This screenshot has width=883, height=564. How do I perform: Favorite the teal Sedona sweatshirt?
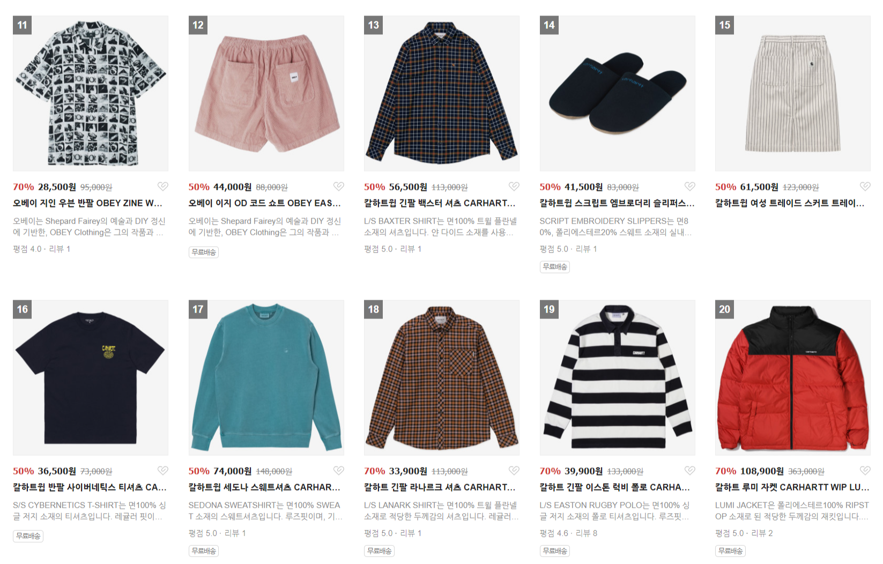point(338,471)
